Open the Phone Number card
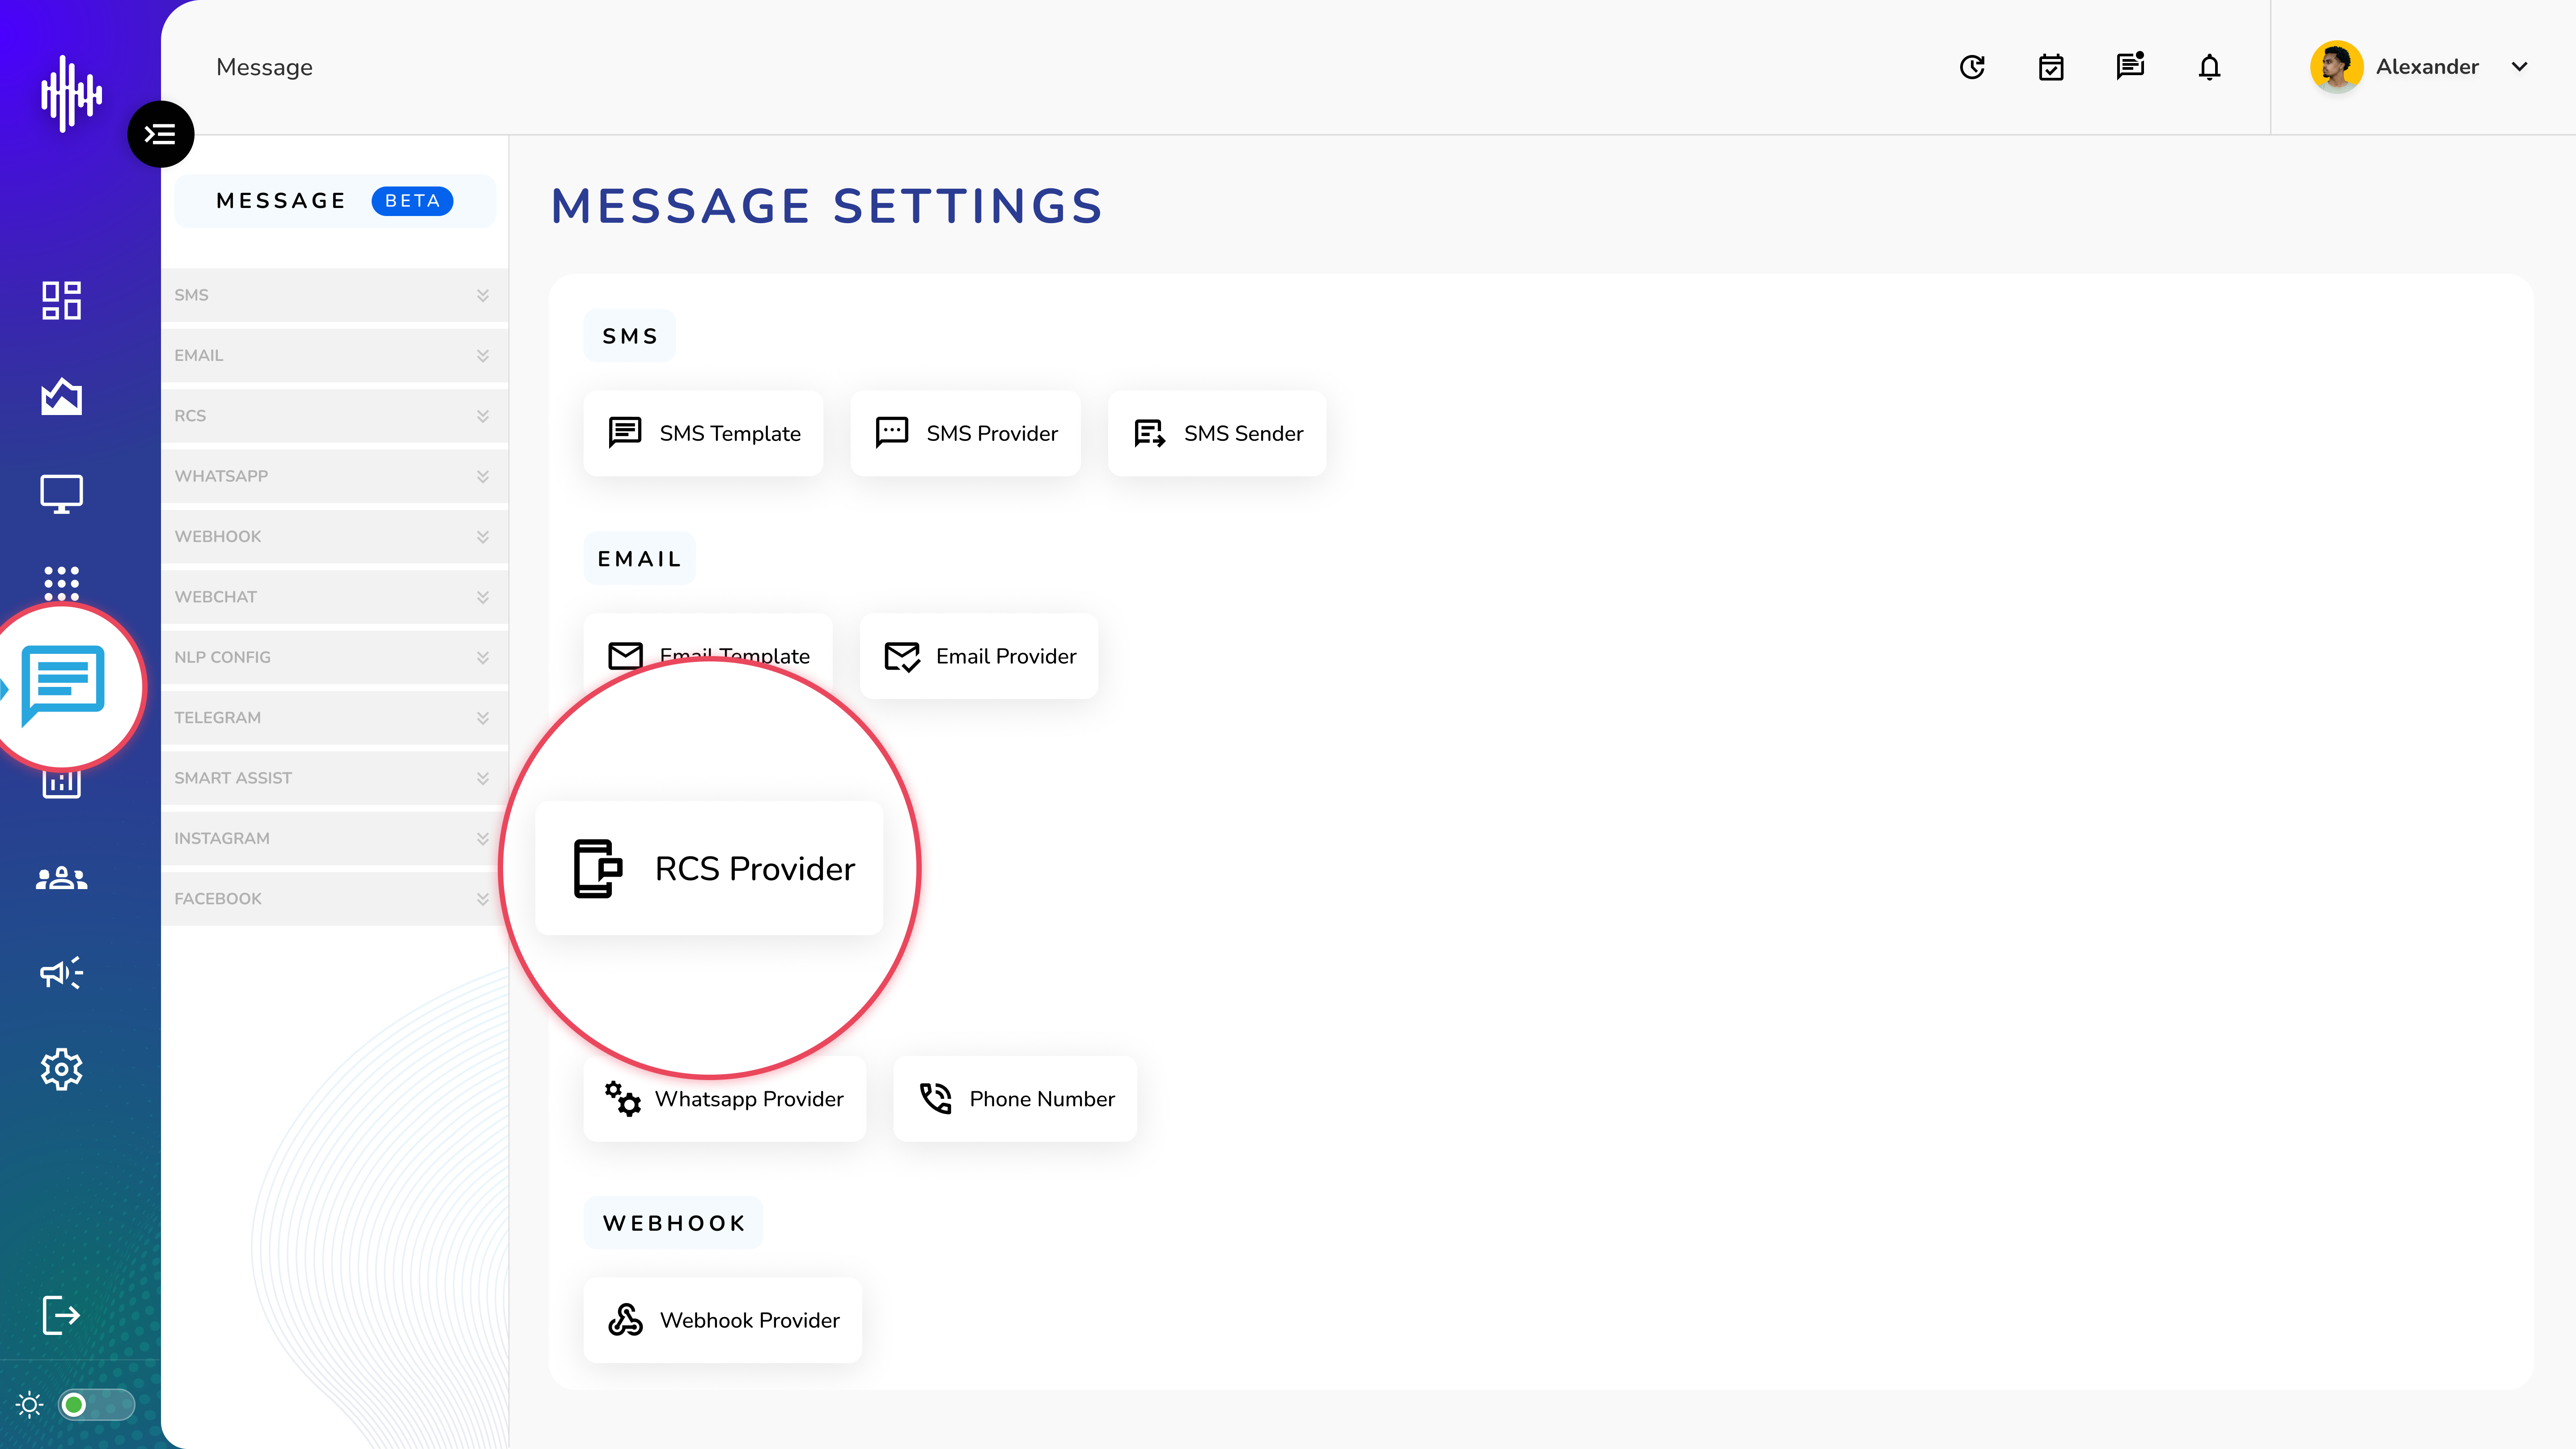This screenshot has height=1449, width=2576. (x=1015, y=1099)
